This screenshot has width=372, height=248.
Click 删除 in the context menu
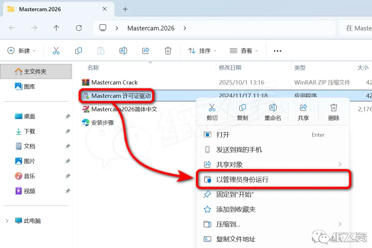(333, 112)
